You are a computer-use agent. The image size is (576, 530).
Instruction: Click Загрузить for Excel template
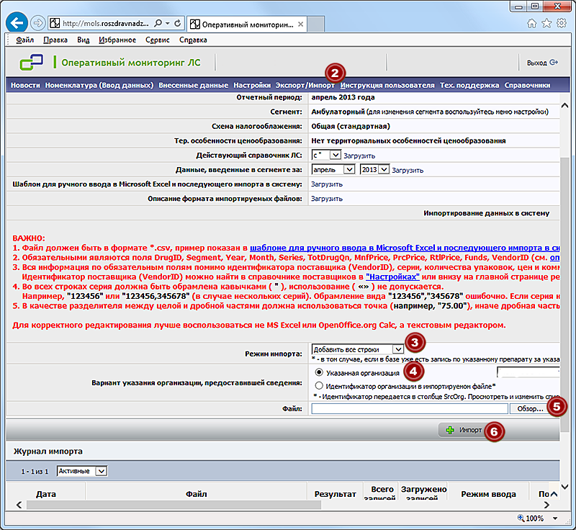coord(327,184)
